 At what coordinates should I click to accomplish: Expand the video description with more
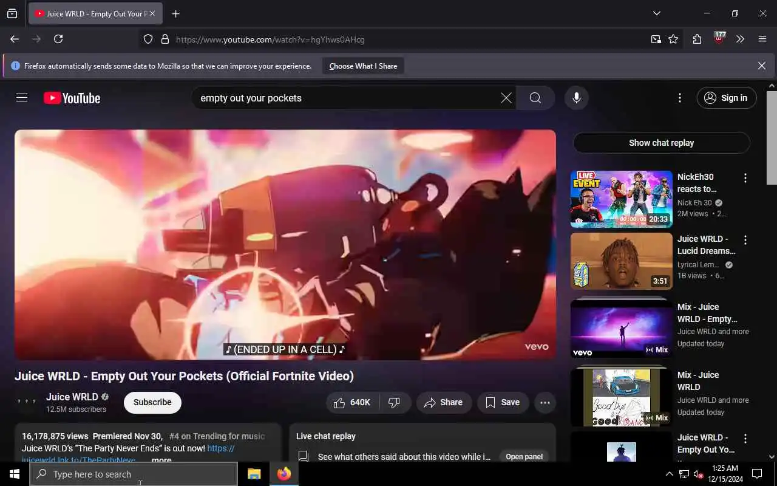click(161, 460)
